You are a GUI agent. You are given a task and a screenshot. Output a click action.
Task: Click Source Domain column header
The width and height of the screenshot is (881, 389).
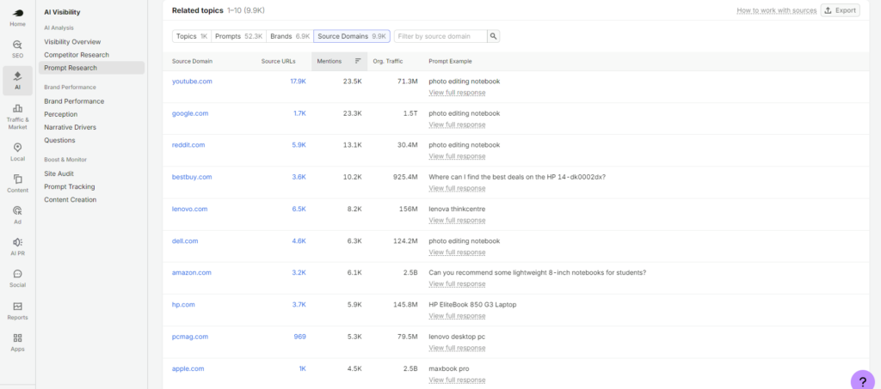192,61
